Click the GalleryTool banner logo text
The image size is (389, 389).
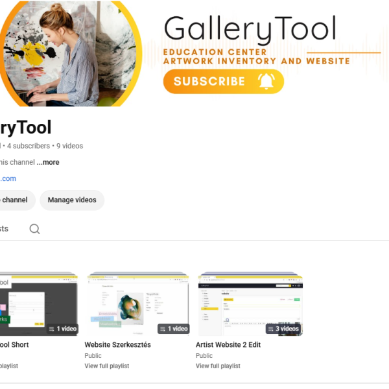pyautogui.click(x=250, y=29)
